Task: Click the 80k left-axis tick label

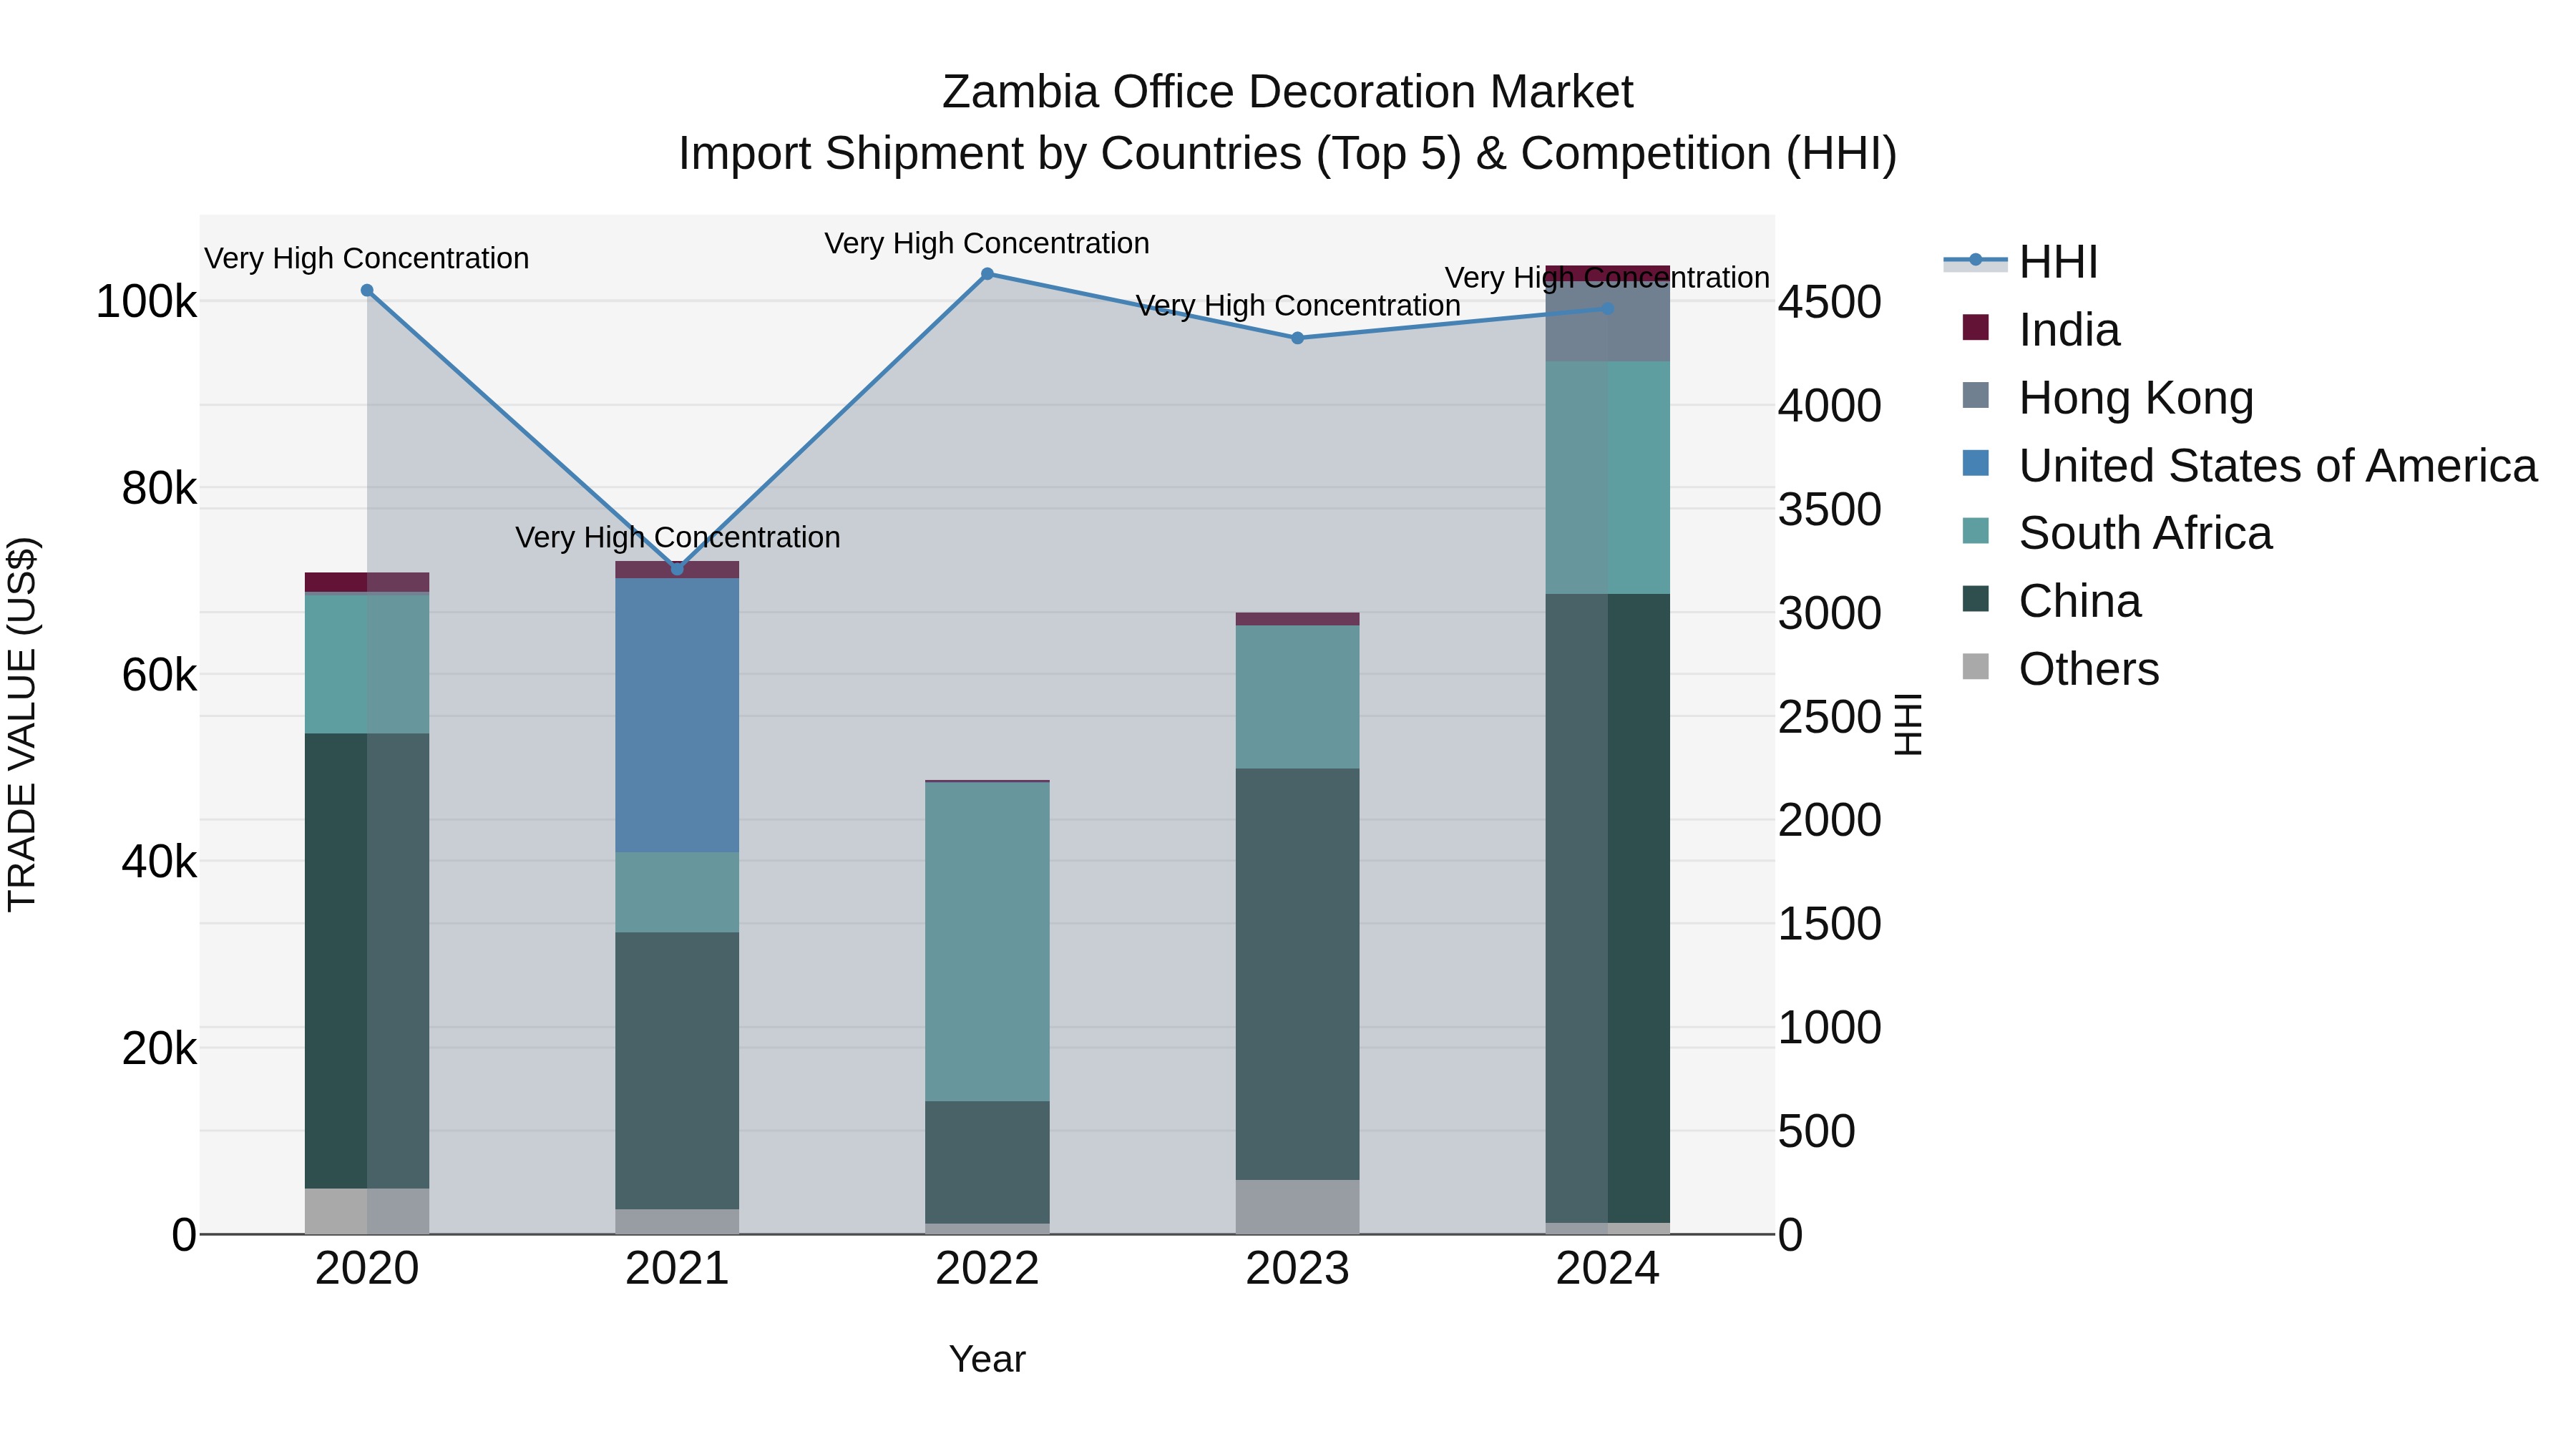Action: tap(159, 489)
